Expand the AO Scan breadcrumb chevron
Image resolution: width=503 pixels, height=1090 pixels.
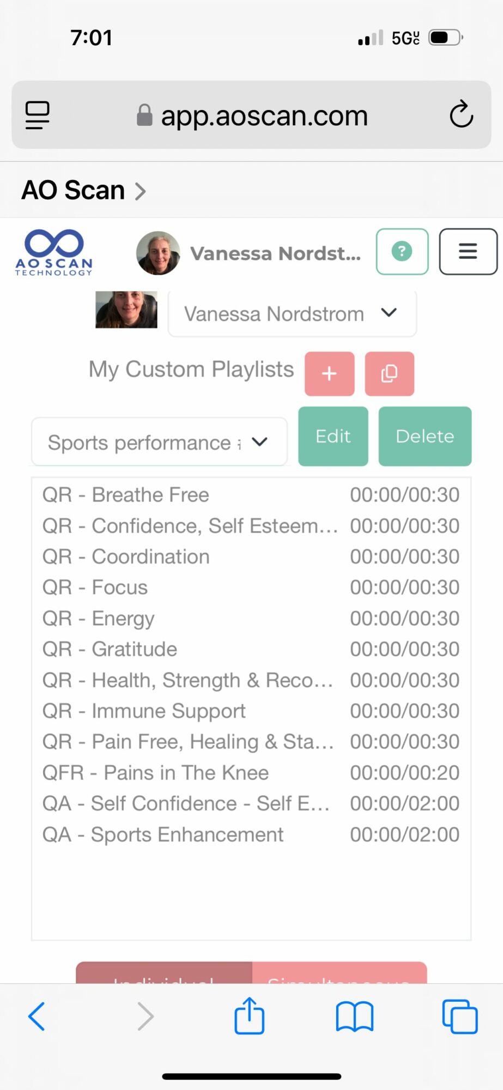coord(141,191)
